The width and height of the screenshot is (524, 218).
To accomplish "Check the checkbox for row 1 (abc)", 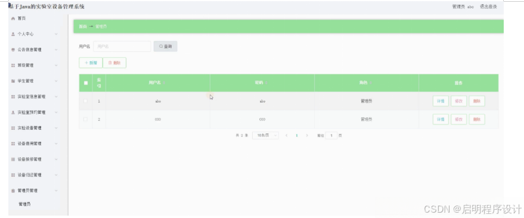I will click(86, 101).
